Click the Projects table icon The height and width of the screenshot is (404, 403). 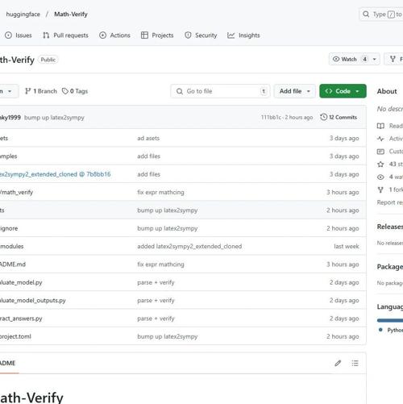coord(144,35)
